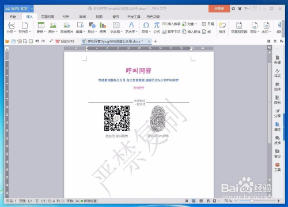
Task: Insert a page break with 分页
Action: [x=11, y=28]
